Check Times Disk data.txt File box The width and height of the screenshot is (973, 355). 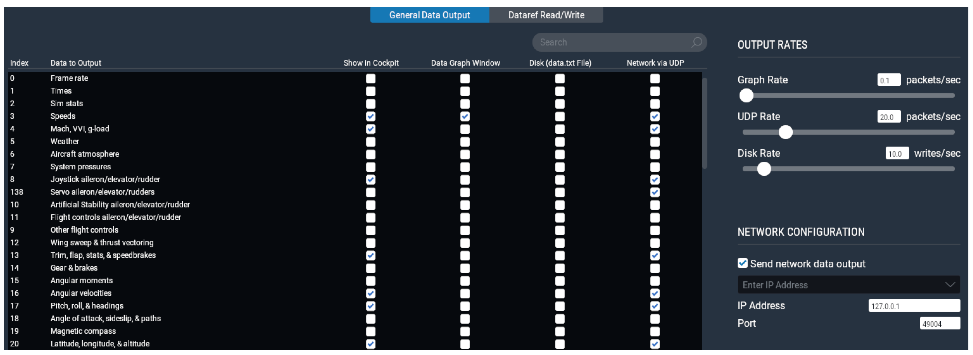[560, 91]
